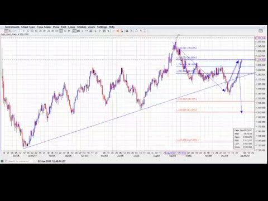The height and width of the screenshot is (201, 268).
Task: Open the Lines menu
Action: click(x=71, y=27)
